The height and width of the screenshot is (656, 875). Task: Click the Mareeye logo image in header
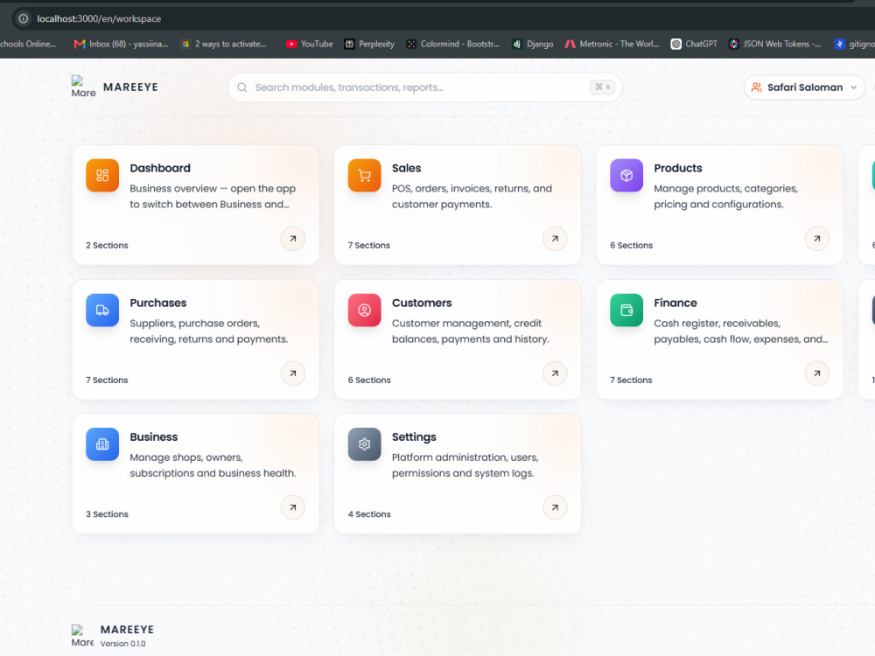coord(83,87)
